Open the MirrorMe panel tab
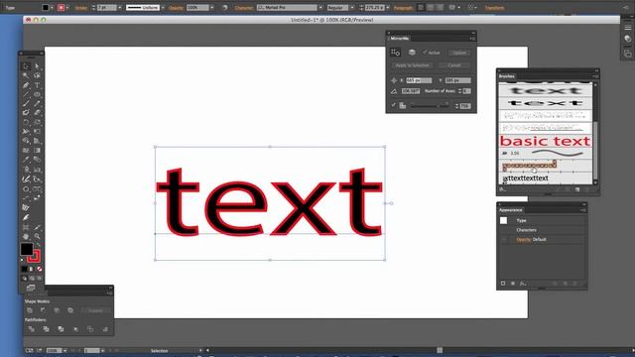 click(x=400, y=39)
